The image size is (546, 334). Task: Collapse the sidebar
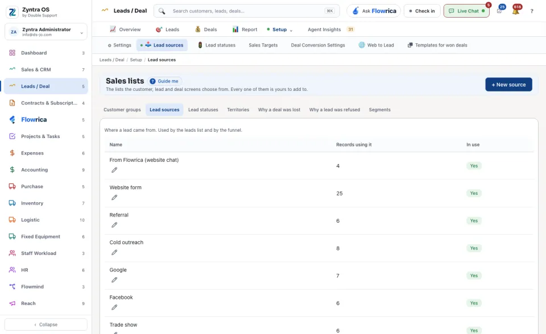point(46,324)
